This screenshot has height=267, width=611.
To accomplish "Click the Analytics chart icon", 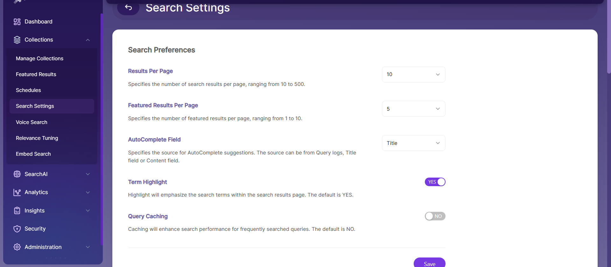I will click(17, 192).
